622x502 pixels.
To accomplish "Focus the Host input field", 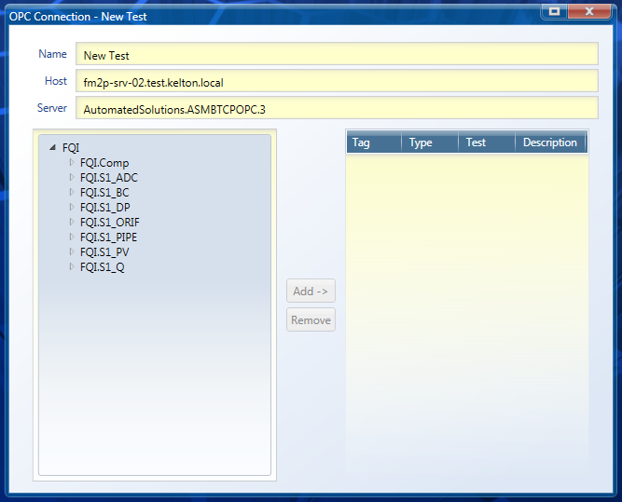I will tap(337, 81).
